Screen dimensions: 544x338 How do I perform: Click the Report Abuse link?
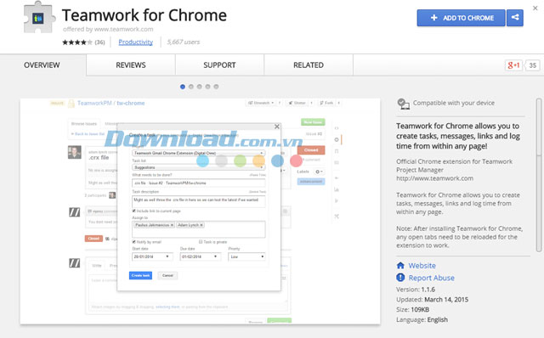pyautogui.click(x=431, y=278)
